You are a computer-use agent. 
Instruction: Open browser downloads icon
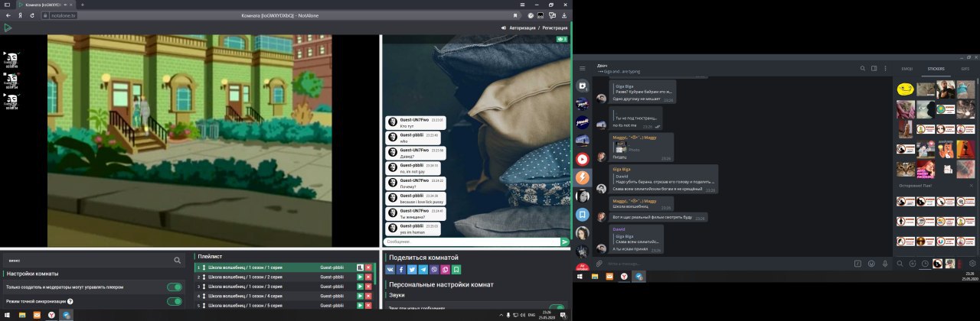563,15
